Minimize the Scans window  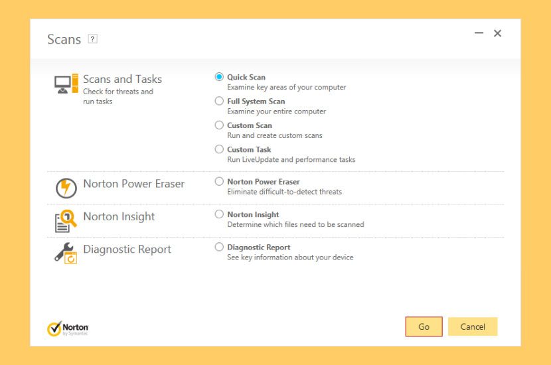click(x=479, y=33)
